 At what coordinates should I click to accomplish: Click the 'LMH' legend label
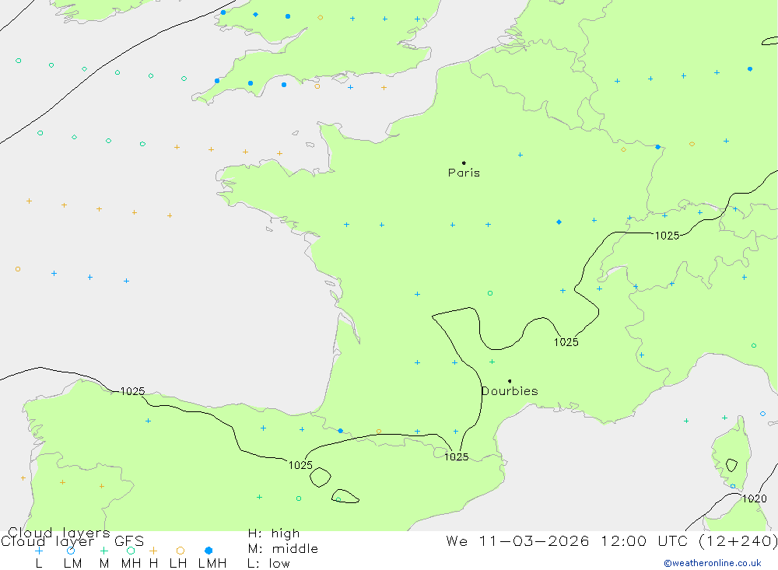pos(212,564)
